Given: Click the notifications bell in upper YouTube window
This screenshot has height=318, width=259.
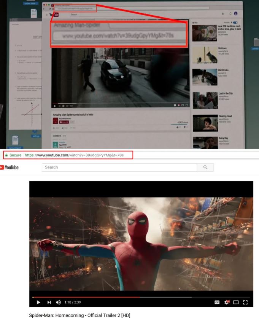Looking at the screenshot, I should point(229,14).
